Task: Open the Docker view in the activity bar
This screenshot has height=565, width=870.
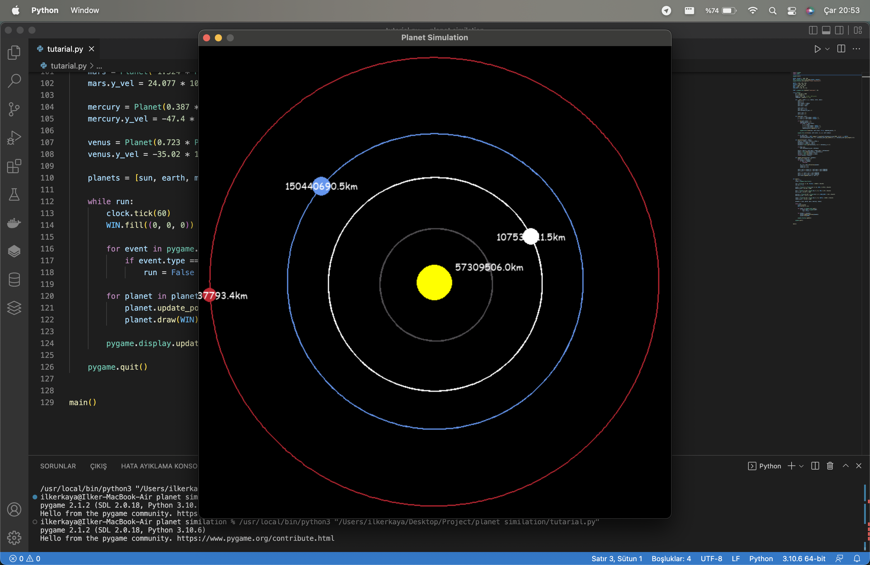Action: pyautogui.click(x=14, y=223)
